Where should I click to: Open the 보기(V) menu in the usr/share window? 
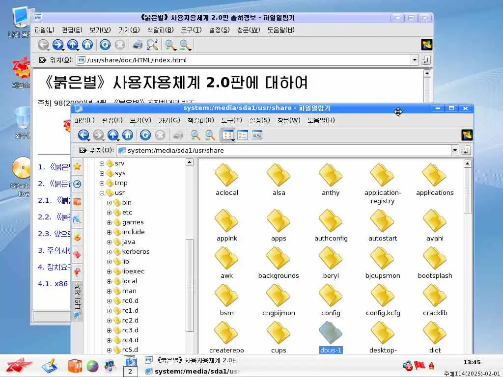(x=140, y=120)
